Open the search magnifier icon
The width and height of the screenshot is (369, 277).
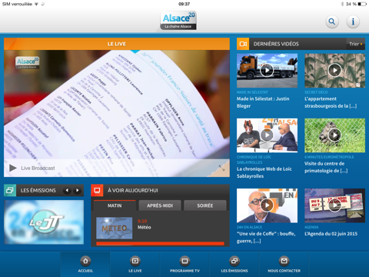(x=332, y=22)
